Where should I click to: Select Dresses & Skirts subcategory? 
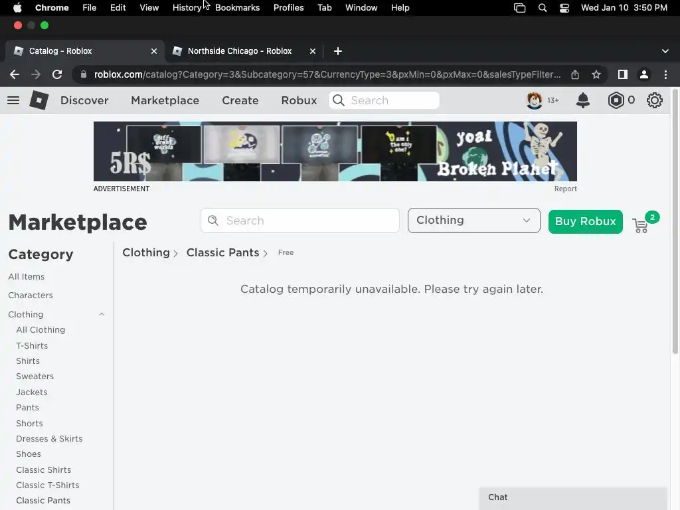49,439
